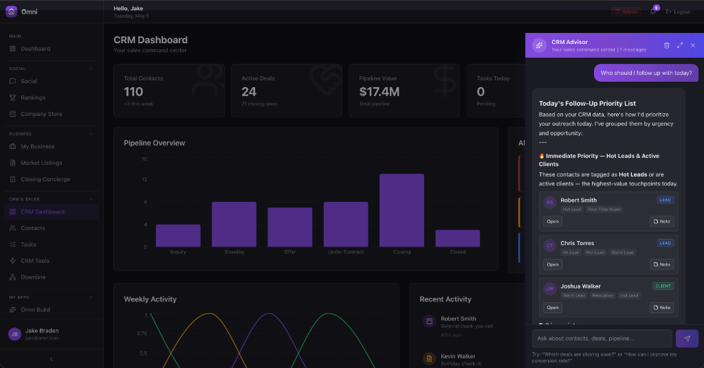This screenshot has height=368, width=704.
Task: Click the JB user avatar
Action: (14, 334)
